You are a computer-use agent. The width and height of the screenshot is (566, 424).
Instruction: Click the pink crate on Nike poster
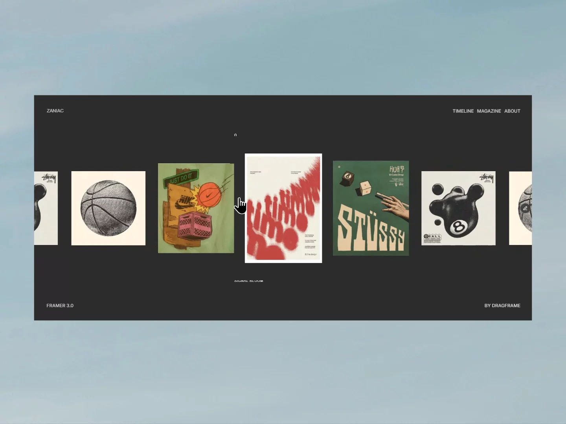pos(195,232)
